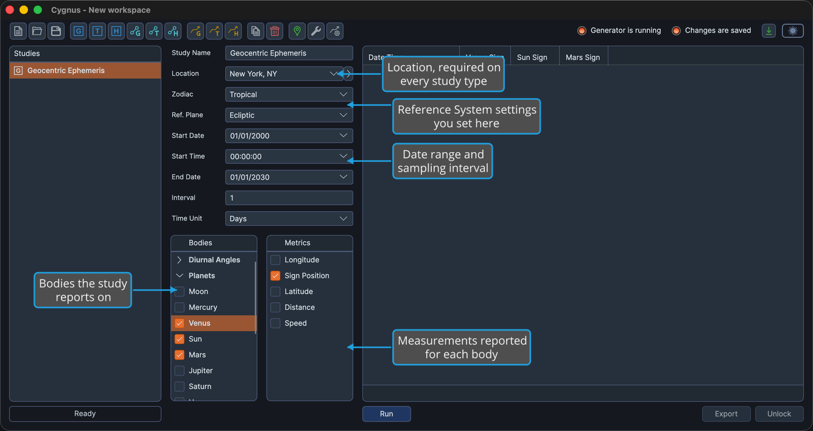The image size is (813, 431).
Task: Open the Start Date dropdown
Action: tap(289, 136)
